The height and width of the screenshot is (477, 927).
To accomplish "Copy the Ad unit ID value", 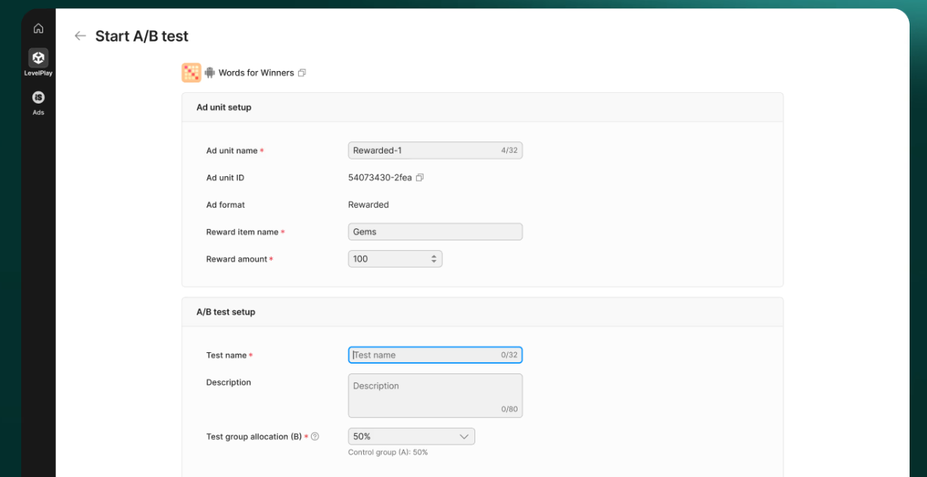I will [420, 178].
